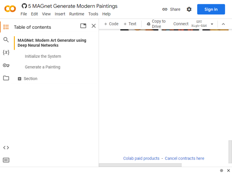This screenshot has width=232, height=174.
Task: Click the Section label in contents
Action: point(31,79)
